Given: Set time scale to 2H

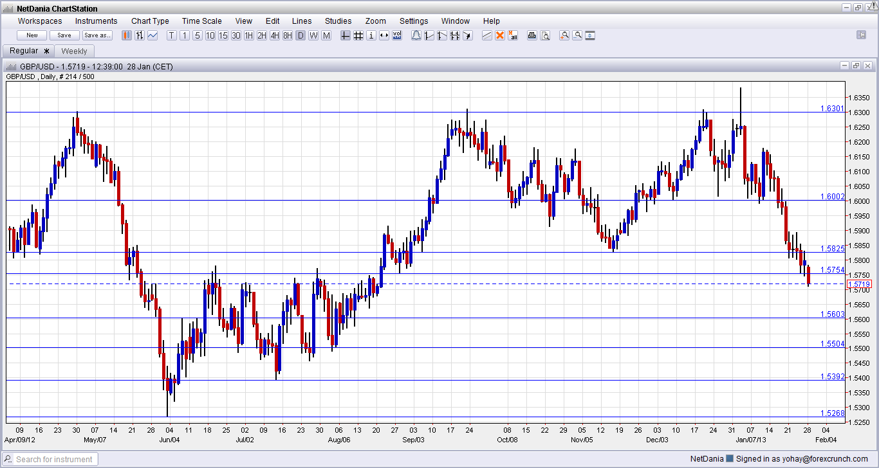Looking at the screenshot, I should [262, 35].
